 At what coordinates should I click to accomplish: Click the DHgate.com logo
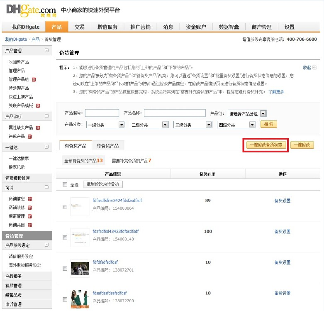(x=31, y=10)
